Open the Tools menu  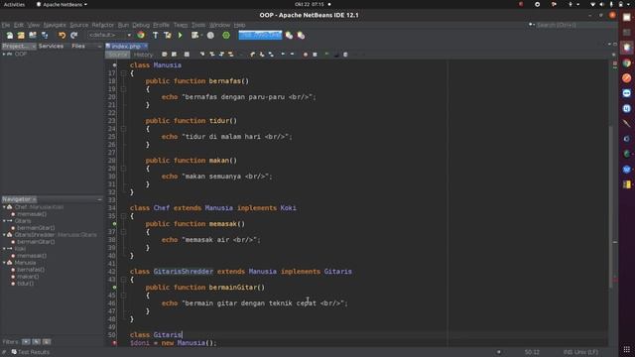[198, 25]
